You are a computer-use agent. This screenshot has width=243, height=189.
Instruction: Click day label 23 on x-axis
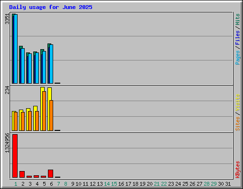171,184
